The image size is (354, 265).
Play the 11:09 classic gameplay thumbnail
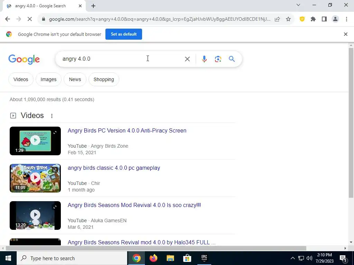point(35,178)
